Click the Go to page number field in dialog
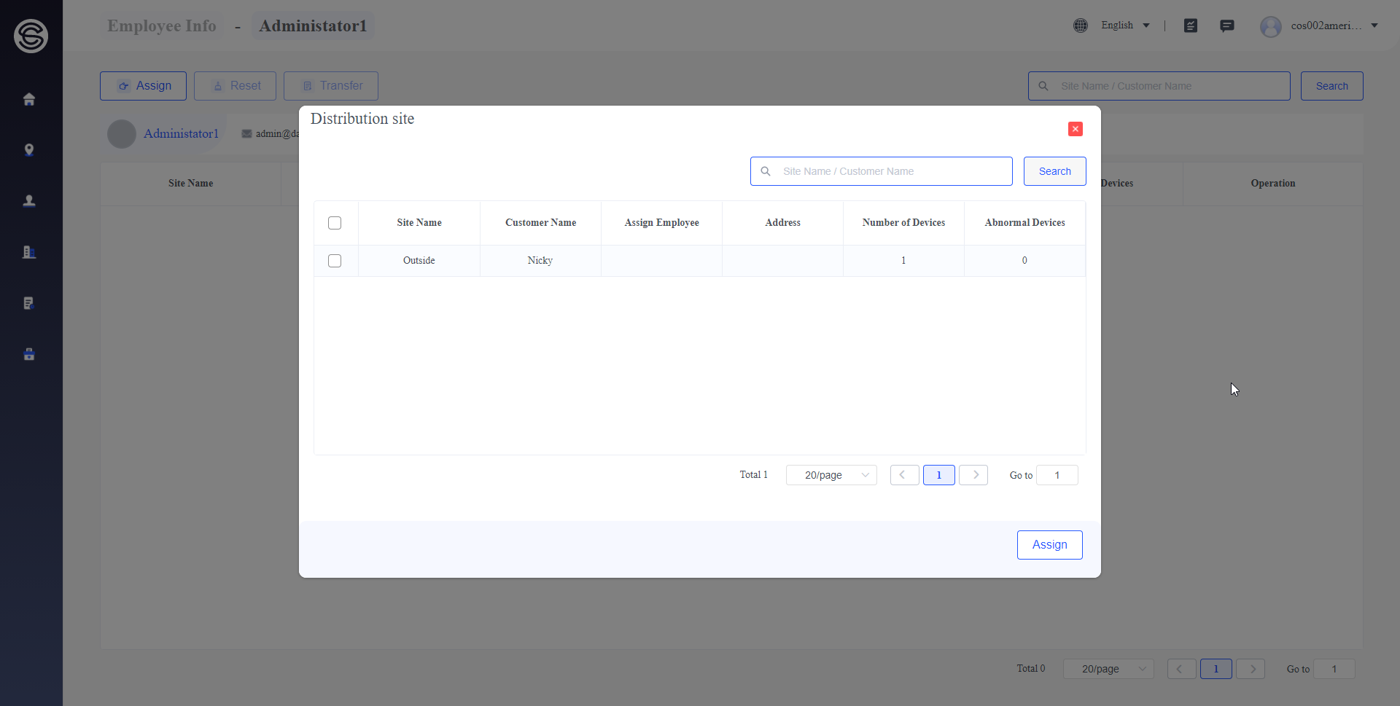Viewport: 1400px width, 706px height. click(x=1057, y=475)
